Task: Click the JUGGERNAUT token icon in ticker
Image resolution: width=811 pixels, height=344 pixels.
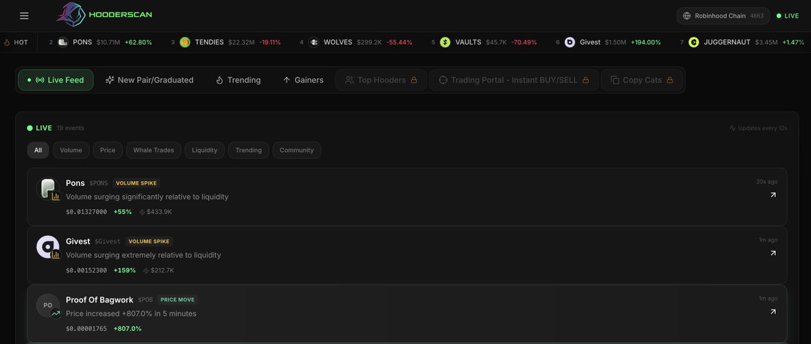Action: pos(693,42)
